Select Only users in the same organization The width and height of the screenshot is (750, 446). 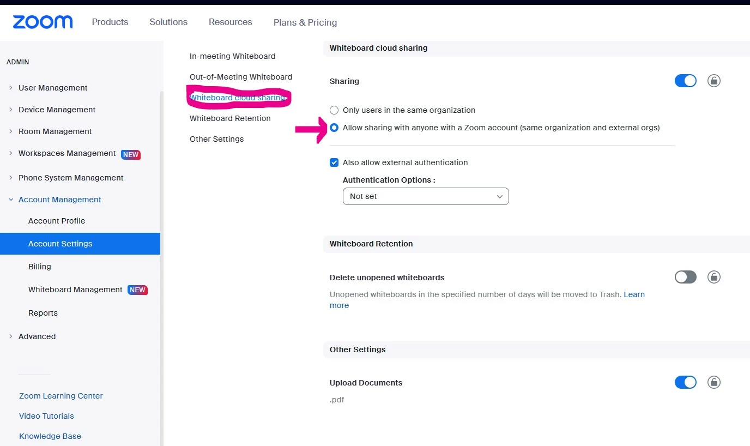pos(334,110)
